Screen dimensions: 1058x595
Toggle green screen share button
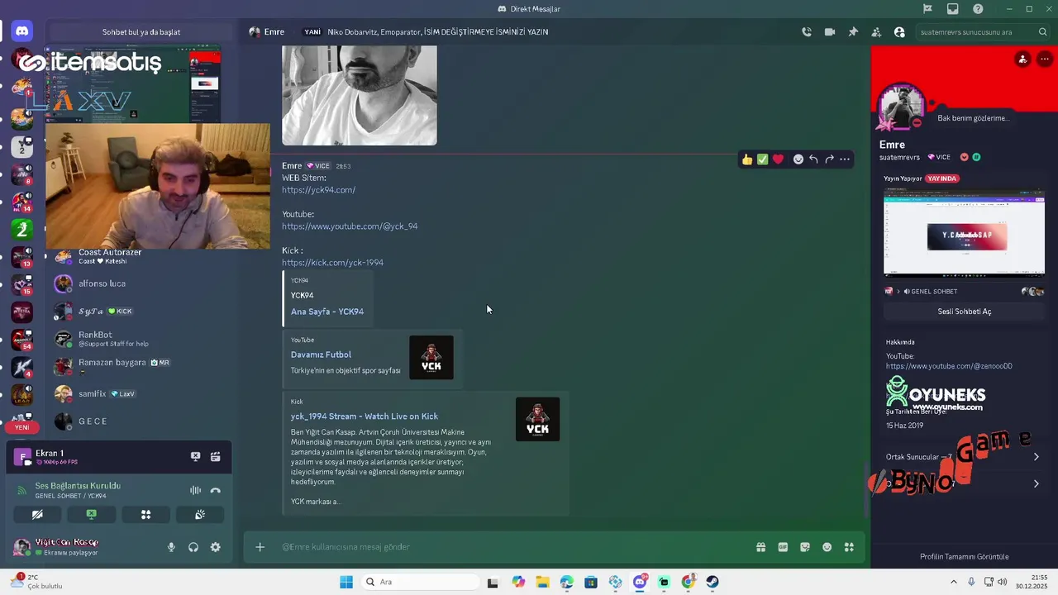pyautogui.click(x=92, y=514)
